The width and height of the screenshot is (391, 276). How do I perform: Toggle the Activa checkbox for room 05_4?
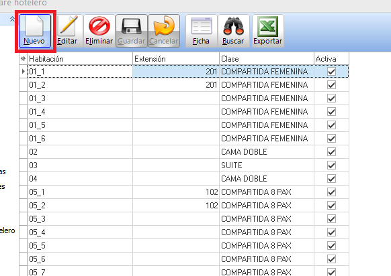331,232
